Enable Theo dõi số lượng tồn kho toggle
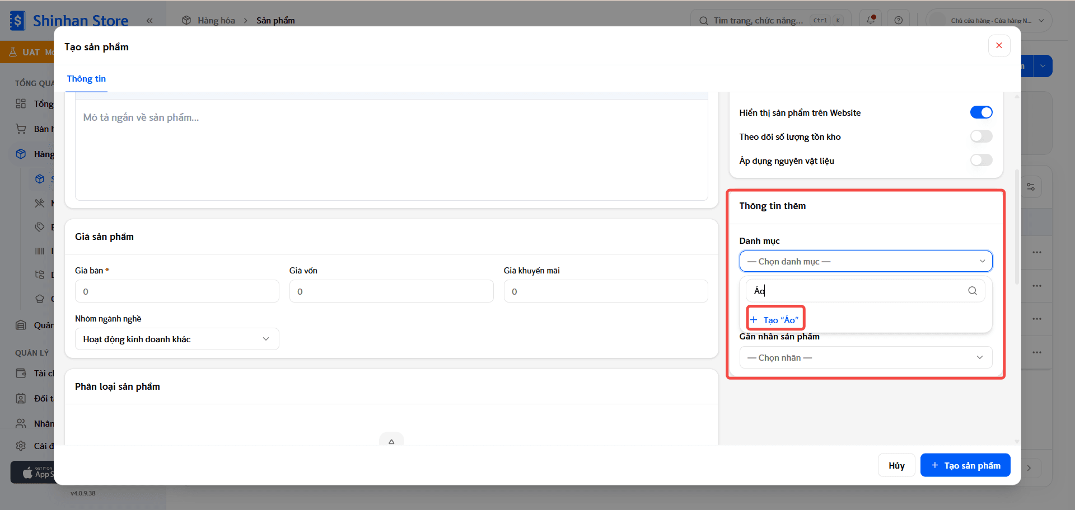This screenshot has height=510, width=1075. coord(981,136)
